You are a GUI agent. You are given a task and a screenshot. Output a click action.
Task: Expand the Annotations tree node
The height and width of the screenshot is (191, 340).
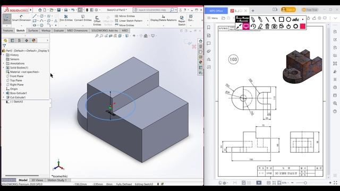(4, 64)
